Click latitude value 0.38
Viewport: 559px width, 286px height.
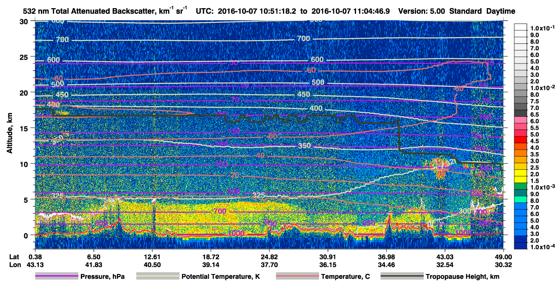pos(35,257)
